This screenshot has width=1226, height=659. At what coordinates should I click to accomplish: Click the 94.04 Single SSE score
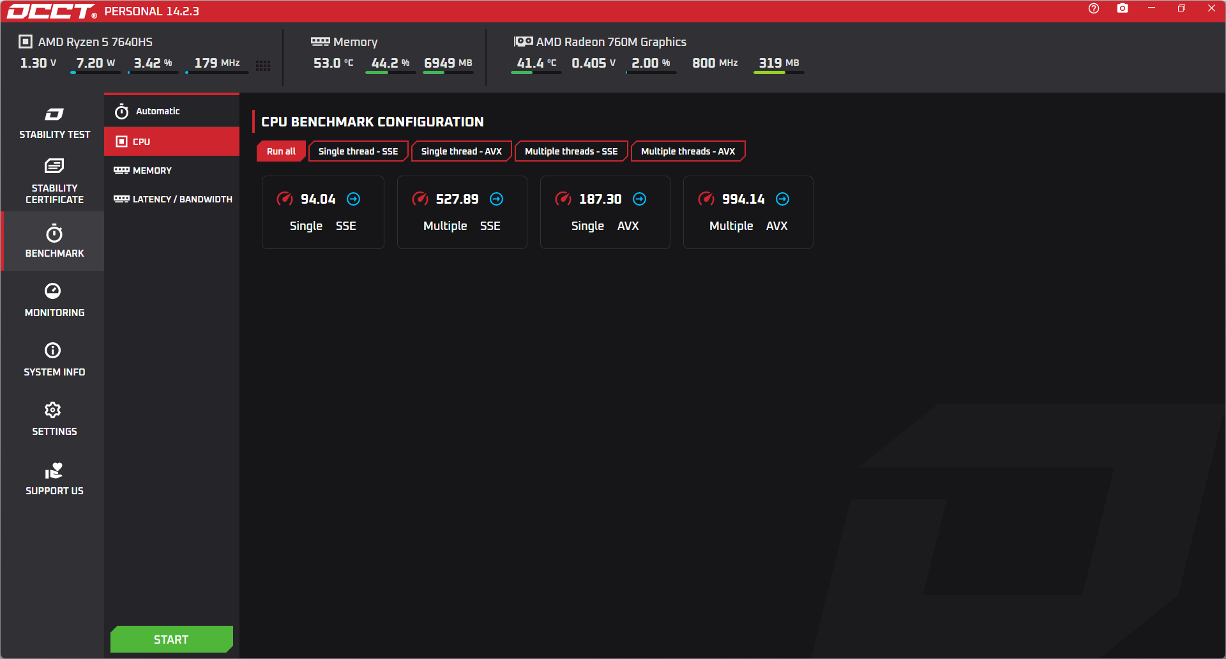click(318, 199)
